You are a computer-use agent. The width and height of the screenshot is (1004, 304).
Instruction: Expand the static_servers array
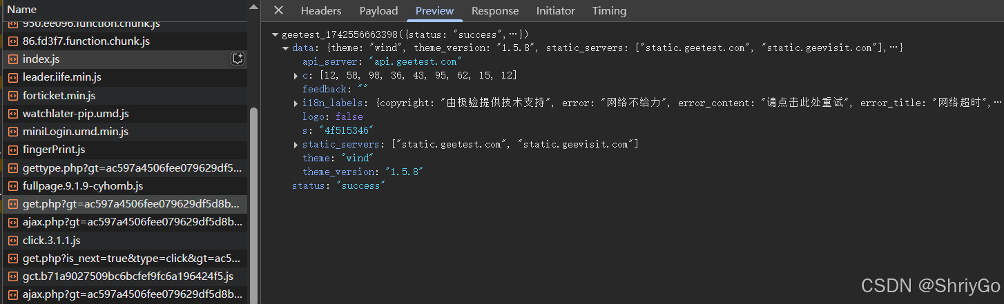296,145
